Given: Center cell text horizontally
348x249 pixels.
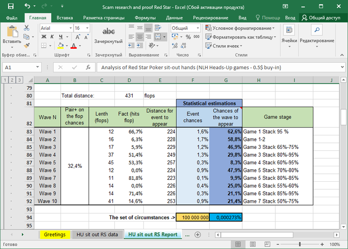Looking at the screenshot, I should [140, 37].
